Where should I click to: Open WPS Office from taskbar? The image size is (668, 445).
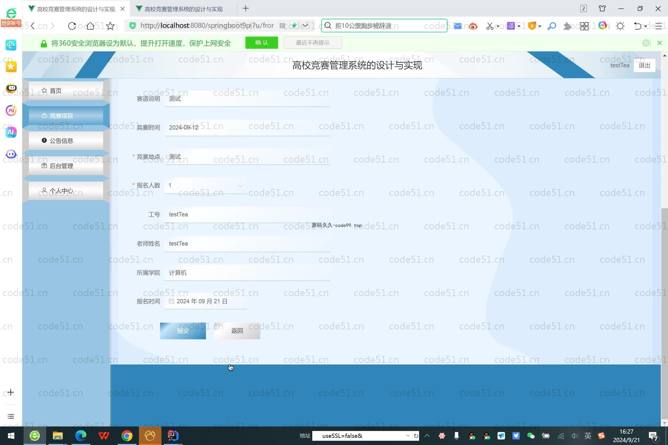click(x=104, y=436)
